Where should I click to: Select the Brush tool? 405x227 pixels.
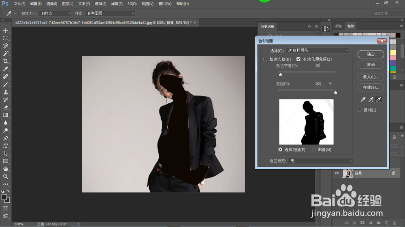click(5, 84)
